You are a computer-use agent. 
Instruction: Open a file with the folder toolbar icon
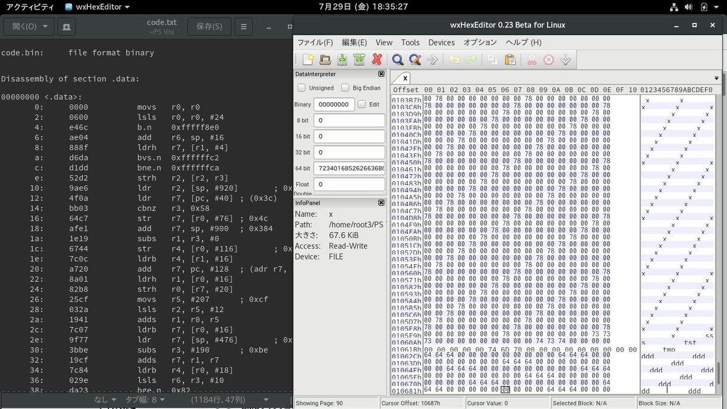325,59
